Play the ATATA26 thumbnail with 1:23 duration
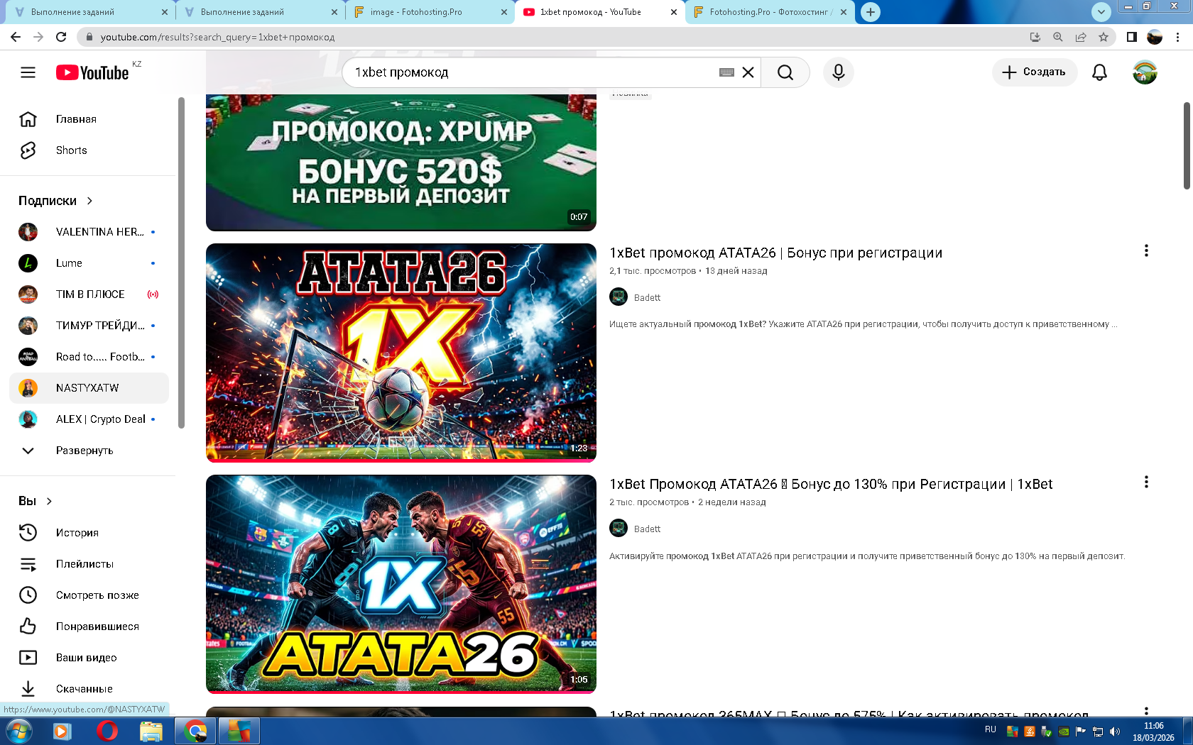Screen dimensions: 1193x745 [401, 353]
